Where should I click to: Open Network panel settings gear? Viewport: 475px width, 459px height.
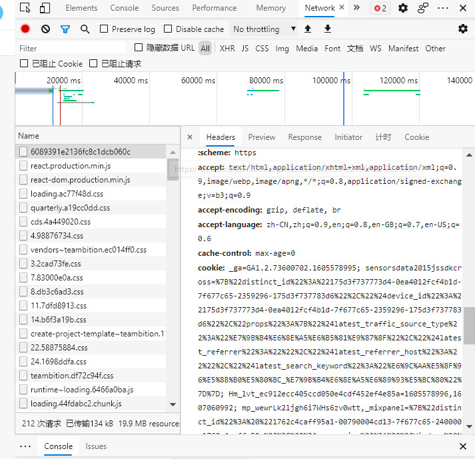click(462, 29)
